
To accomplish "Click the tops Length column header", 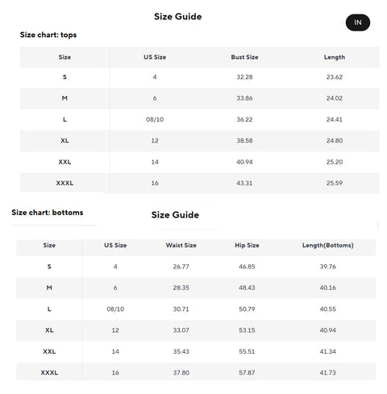I will 335,57.
